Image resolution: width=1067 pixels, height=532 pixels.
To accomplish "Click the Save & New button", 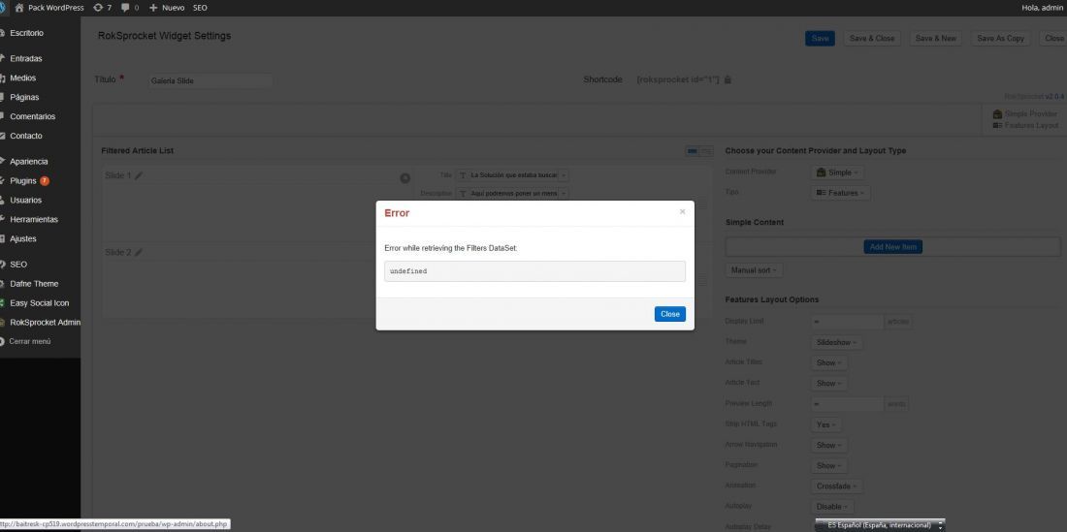I will pyautogui.click(x=936, y=39).
